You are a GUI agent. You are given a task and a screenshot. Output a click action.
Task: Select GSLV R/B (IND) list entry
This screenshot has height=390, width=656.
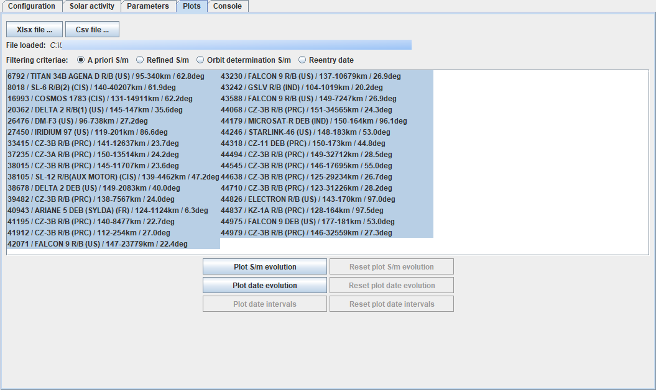[302, 88]
